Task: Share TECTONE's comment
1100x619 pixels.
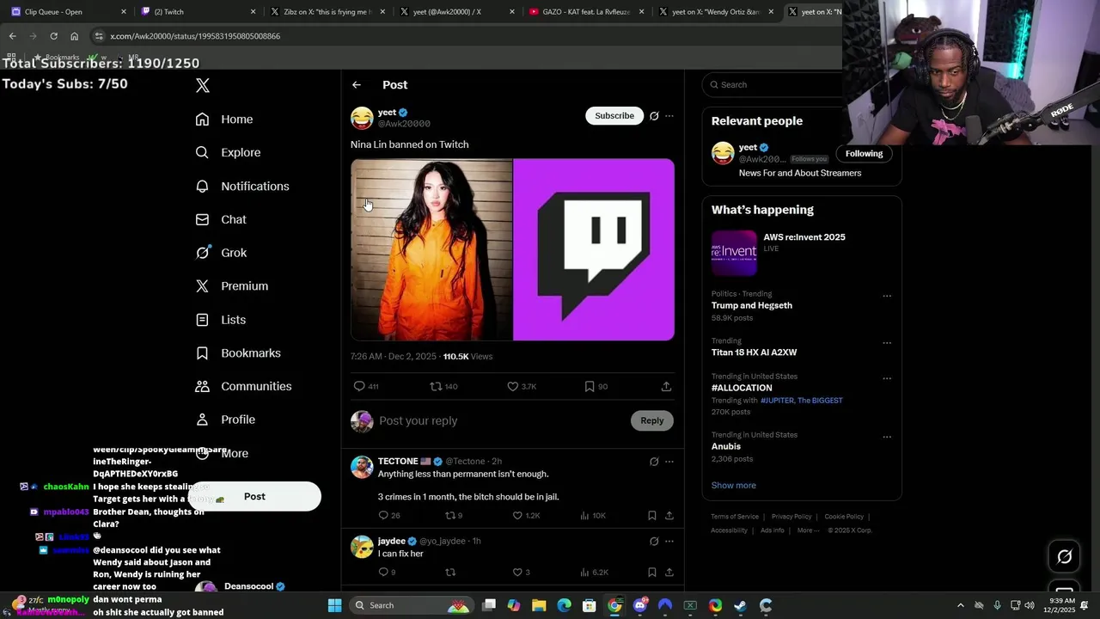Action: 669,515
